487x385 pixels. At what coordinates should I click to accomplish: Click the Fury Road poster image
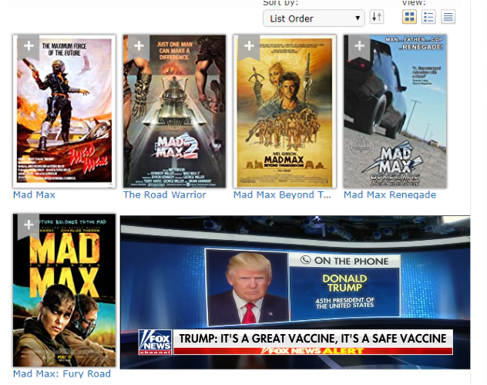[64, 290]
